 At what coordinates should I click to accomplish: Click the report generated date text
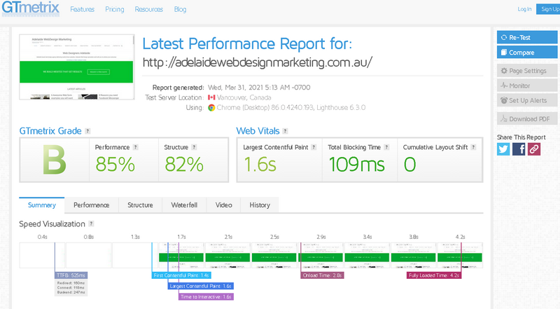coord(259,88)
